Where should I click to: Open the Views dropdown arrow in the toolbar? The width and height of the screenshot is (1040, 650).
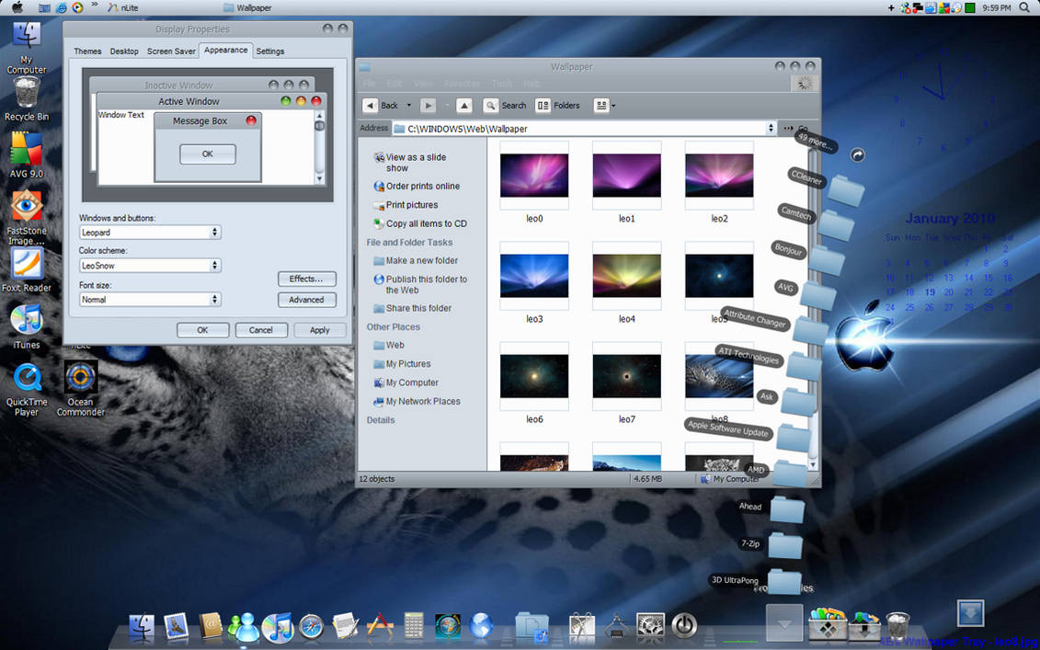611,105
